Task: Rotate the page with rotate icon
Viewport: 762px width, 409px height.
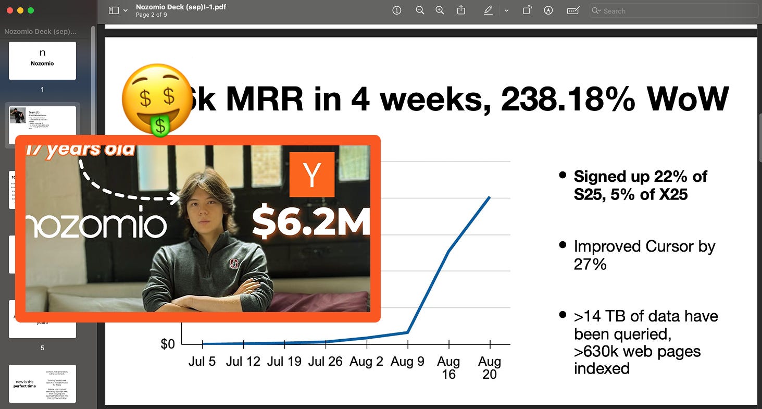Action: 527,10
